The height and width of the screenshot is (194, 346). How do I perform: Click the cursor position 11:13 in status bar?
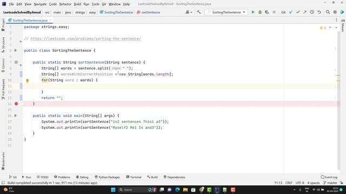278,183
